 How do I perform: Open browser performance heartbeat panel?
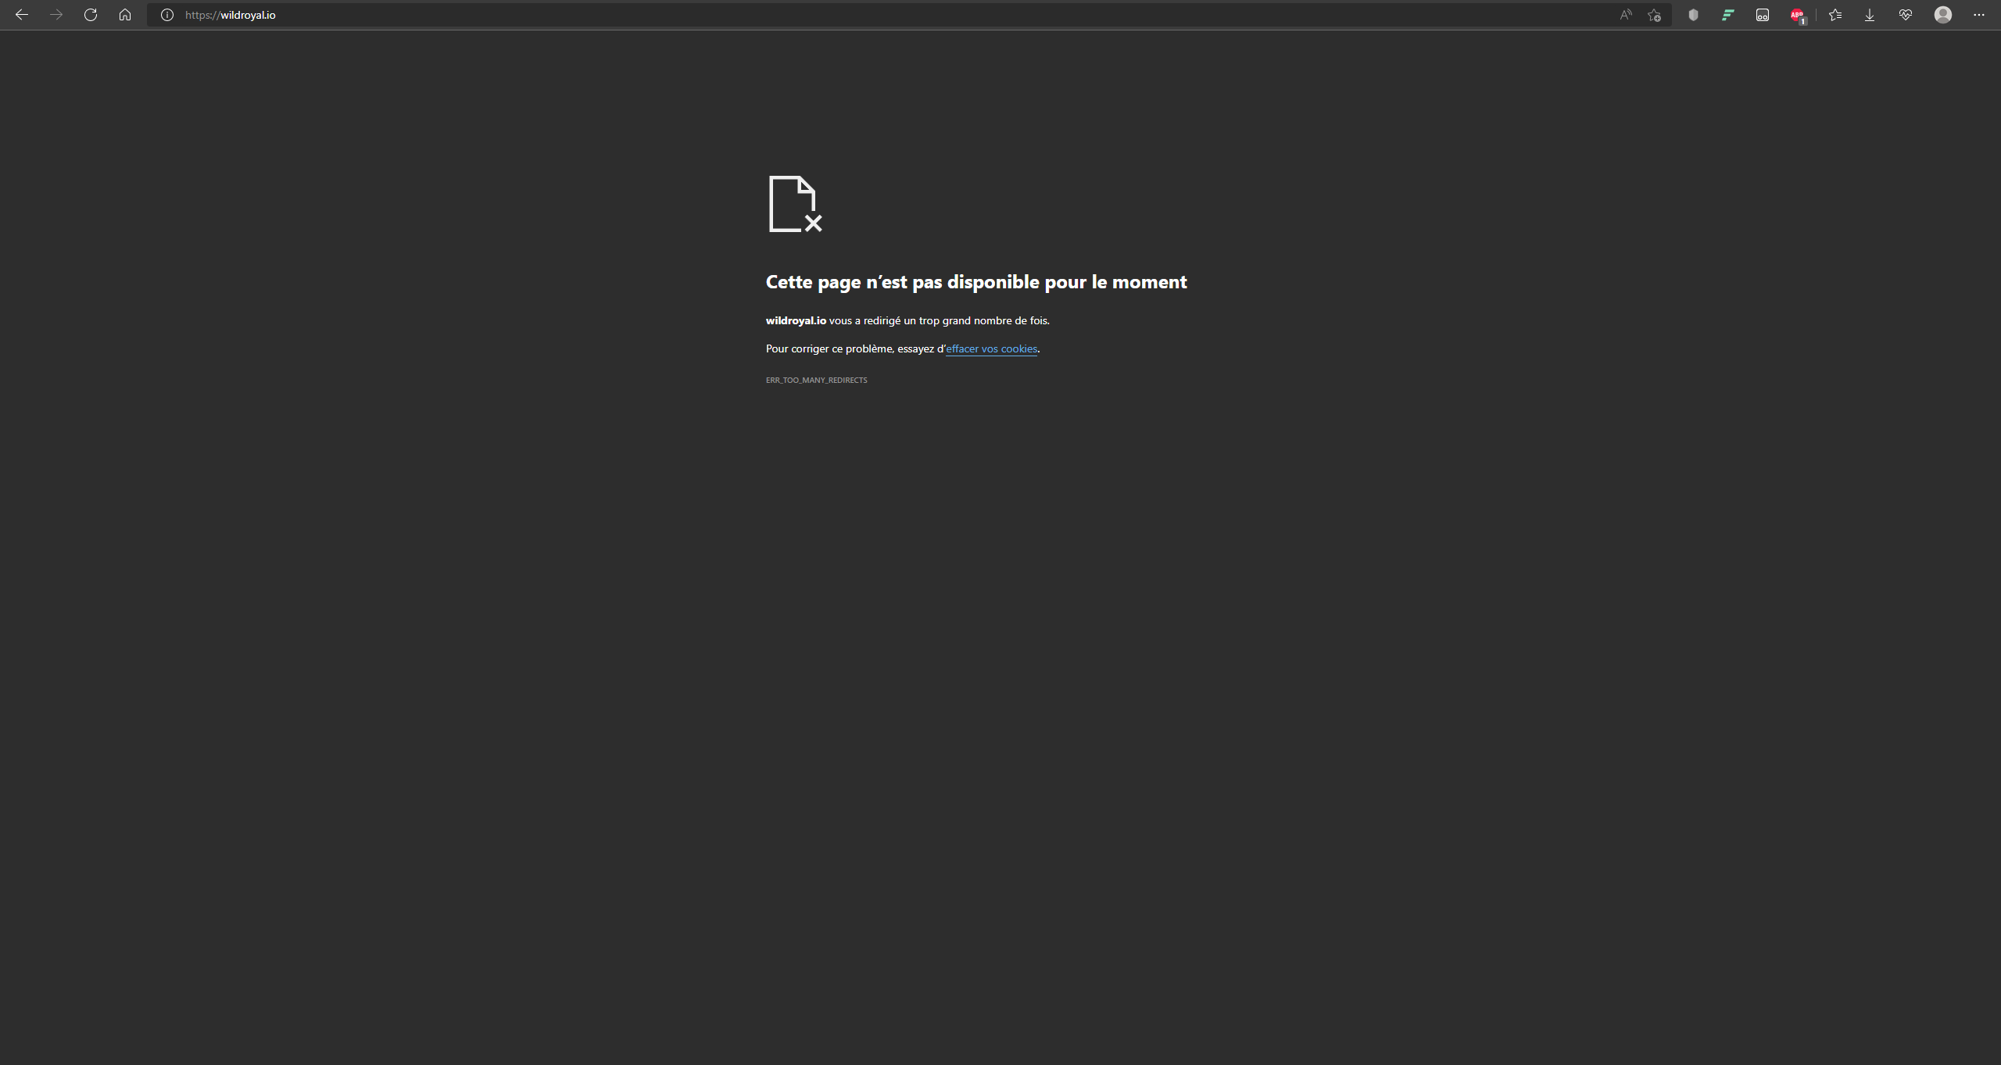[x=1906, y=15]
